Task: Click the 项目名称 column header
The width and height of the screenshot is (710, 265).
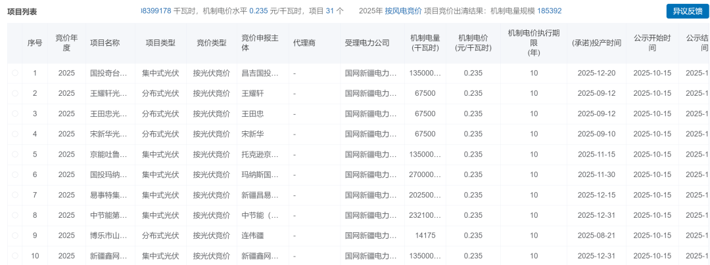Action: tap(110, 43)
